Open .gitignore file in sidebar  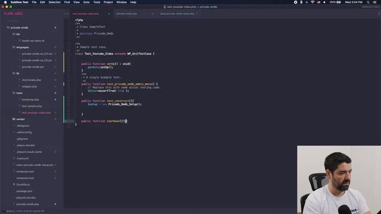[x=22, y=139]
